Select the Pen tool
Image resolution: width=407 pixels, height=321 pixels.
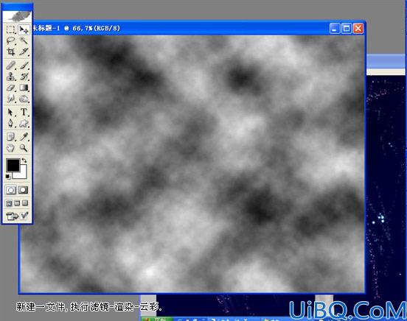point(10,123)
